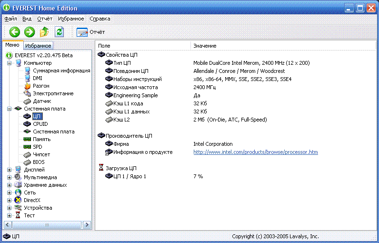Open the Файл menu
This screenshot has width=379, height=243.
(10, 19)
